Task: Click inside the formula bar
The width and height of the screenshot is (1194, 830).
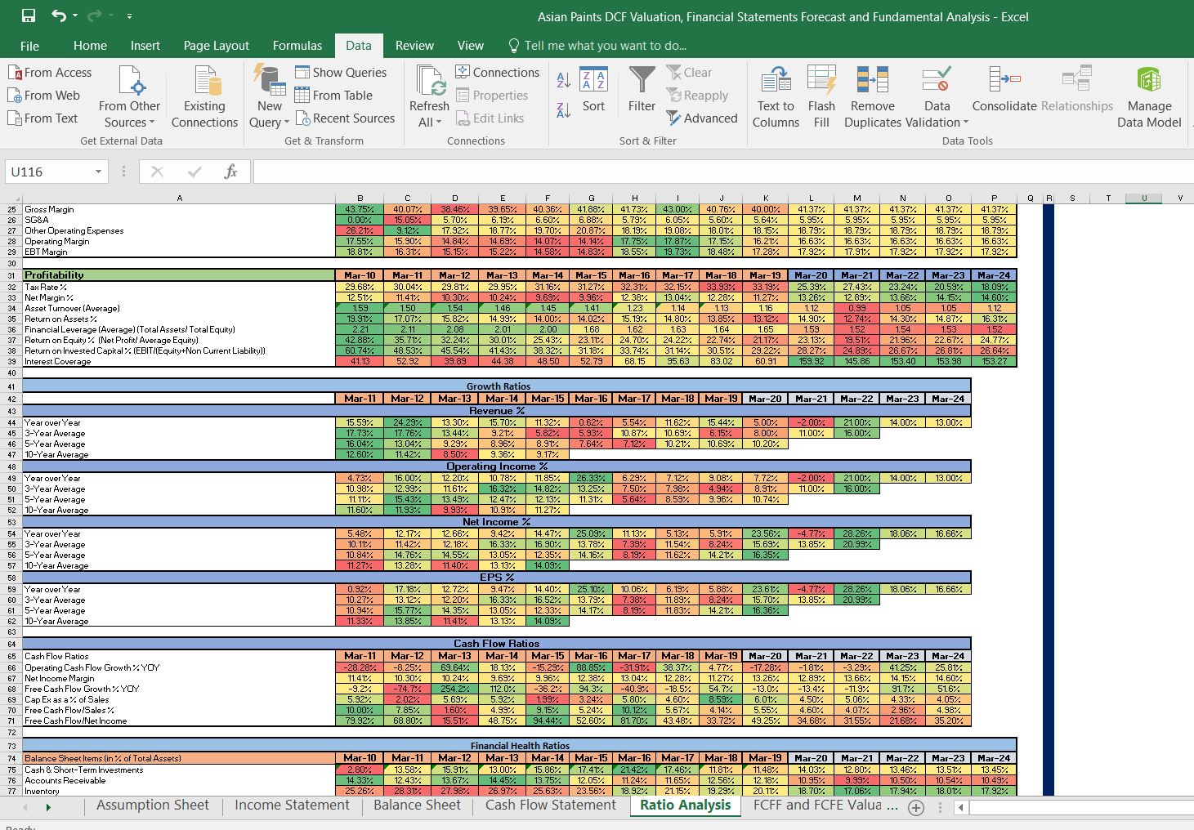Action: (723, 172)
